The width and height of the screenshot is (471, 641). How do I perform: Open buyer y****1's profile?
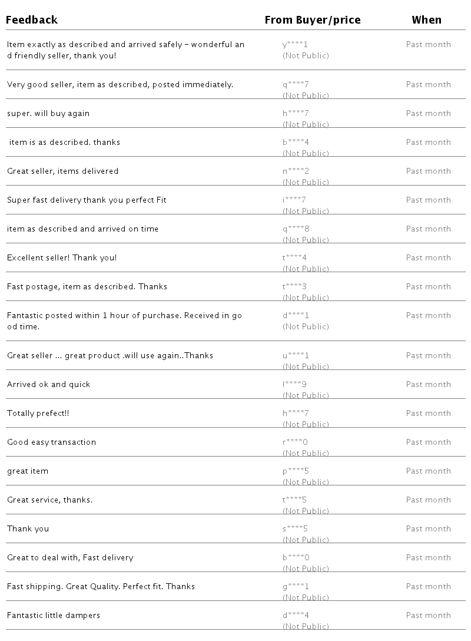pyautogui.click(x=296, y=45)
